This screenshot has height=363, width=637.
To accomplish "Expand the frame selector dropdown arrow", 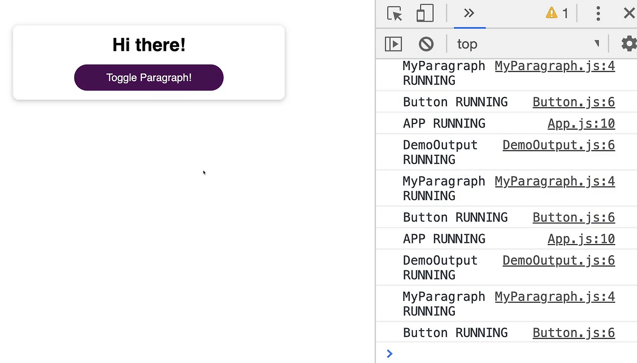I will (x=597, y=44).
